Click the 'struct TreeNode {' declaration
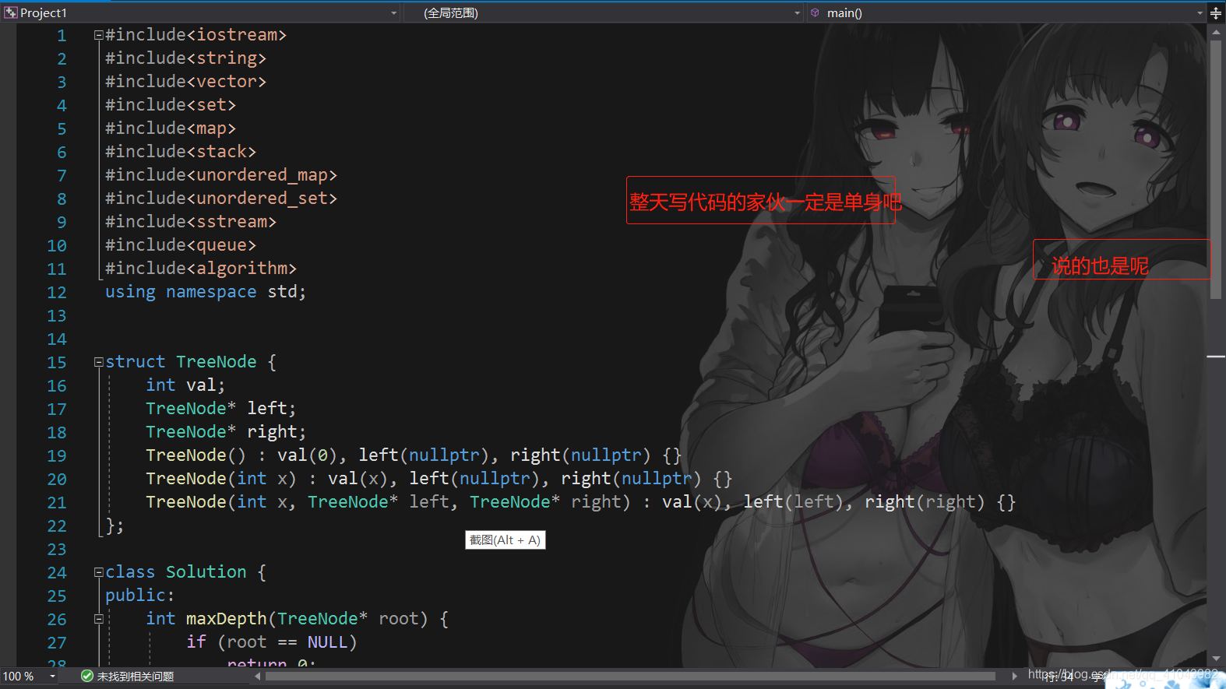The height and width of the screenshot is (689, 1226). click(x=191, y=362)
